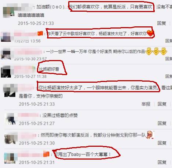172x168 pixels.
Task: Reply to the 每次都演反派 comment
Action: point(162,143)
